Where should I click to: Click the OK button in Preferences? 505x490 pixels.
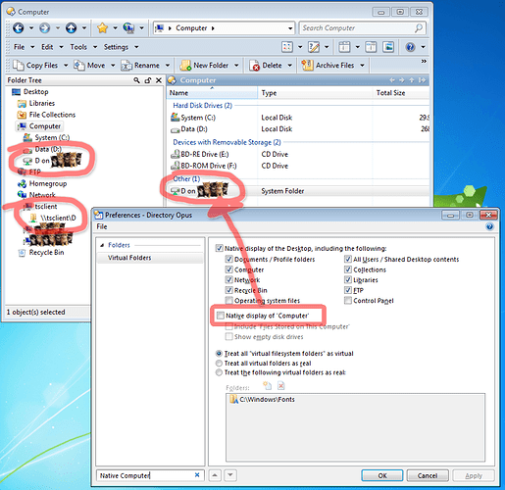[x=381, y=475]
